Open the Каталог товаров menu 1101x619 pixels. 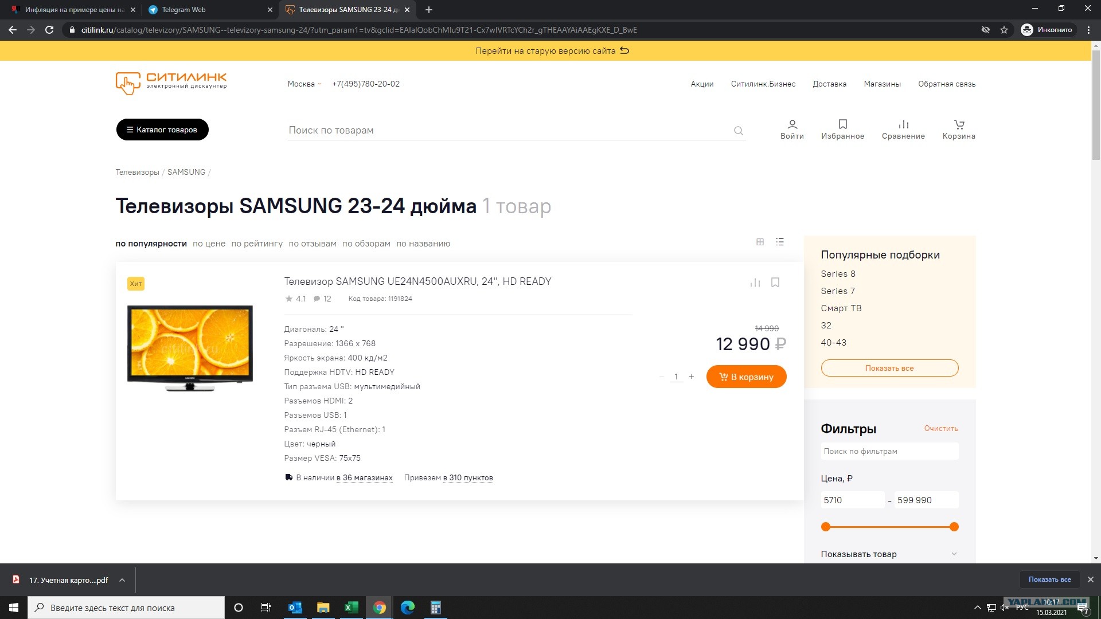point(162,130)
